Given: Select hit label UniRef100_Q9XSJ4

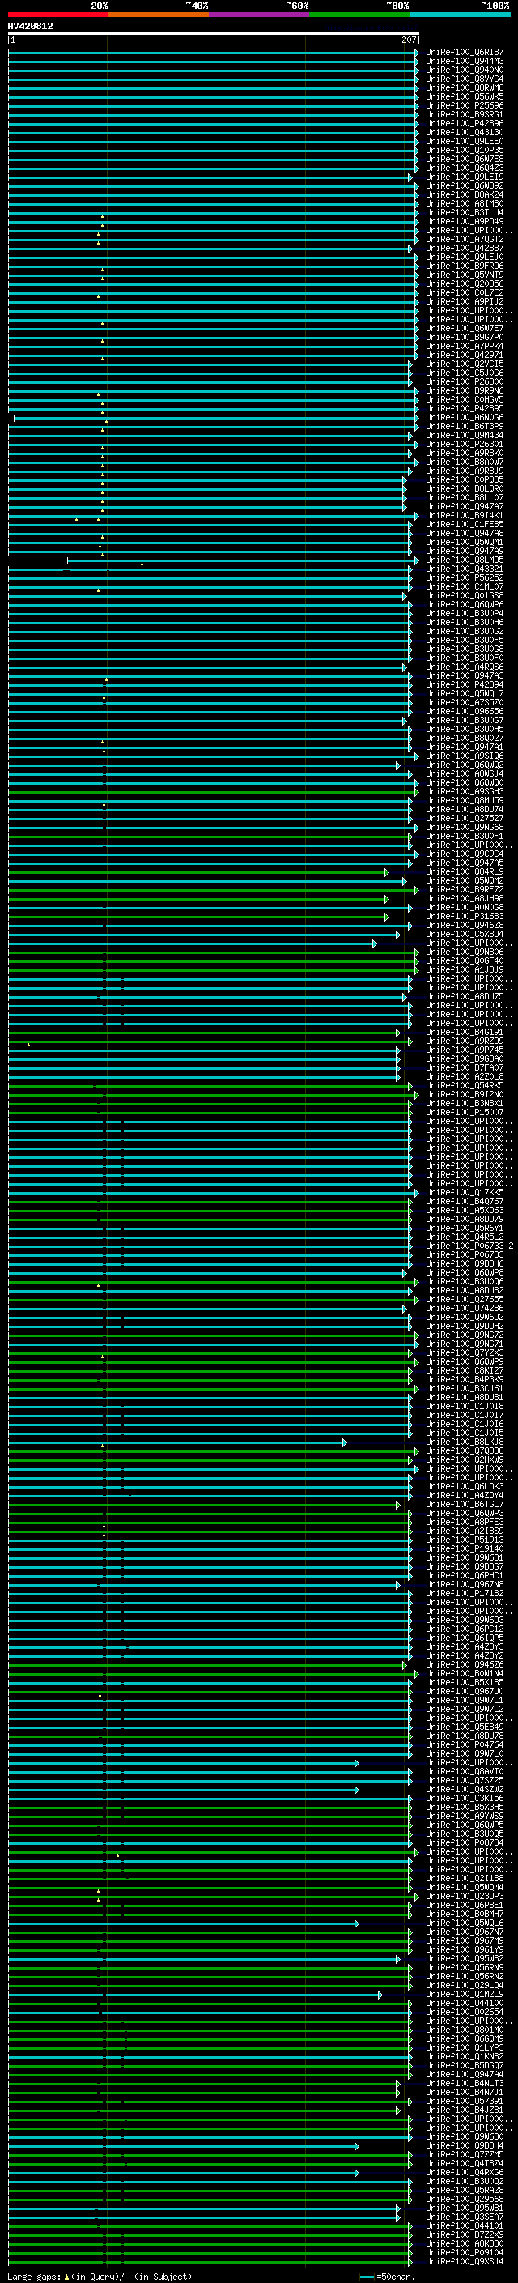Looking at the screenshot, I should click(465, 2262).
